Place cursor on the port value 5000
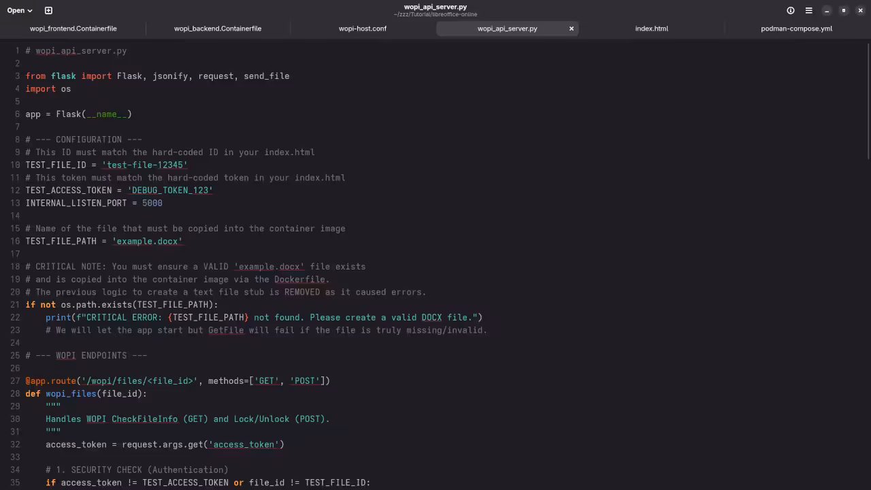 [x=152, y=203]
